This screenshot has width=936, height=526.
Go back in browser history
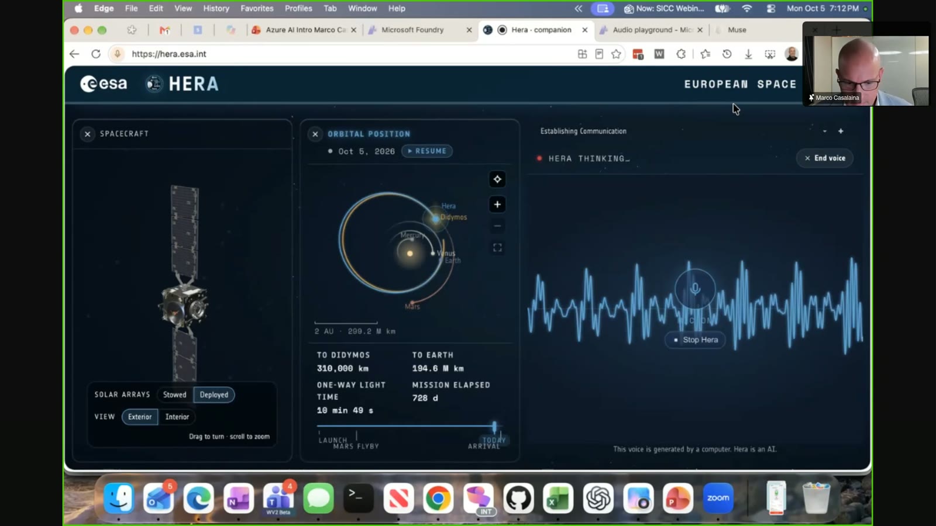click(x=74, y=54)
